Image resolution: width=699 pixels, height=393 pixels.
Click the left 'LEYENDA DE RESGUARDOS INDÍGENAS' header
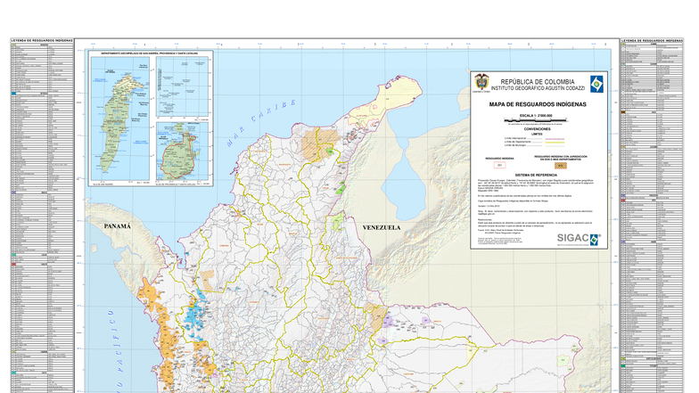point(42,41)
